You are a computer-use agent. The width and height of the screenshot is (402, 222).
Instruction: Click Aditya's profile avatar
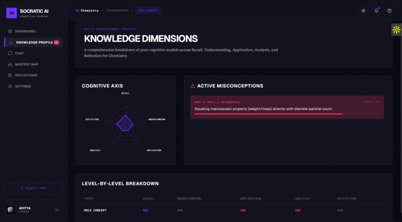click(x=11, y=210)
